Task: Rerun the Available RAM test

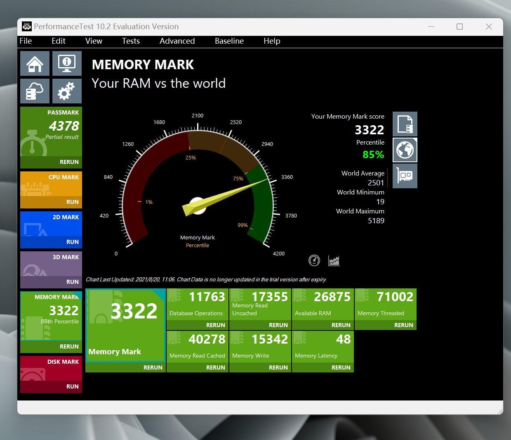Action: click(323, 325)
